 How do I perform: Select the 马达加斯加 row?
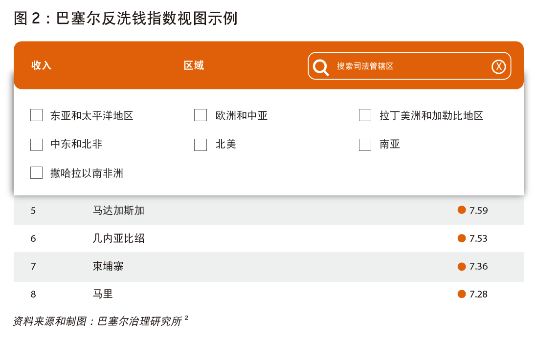pos(118,211)
